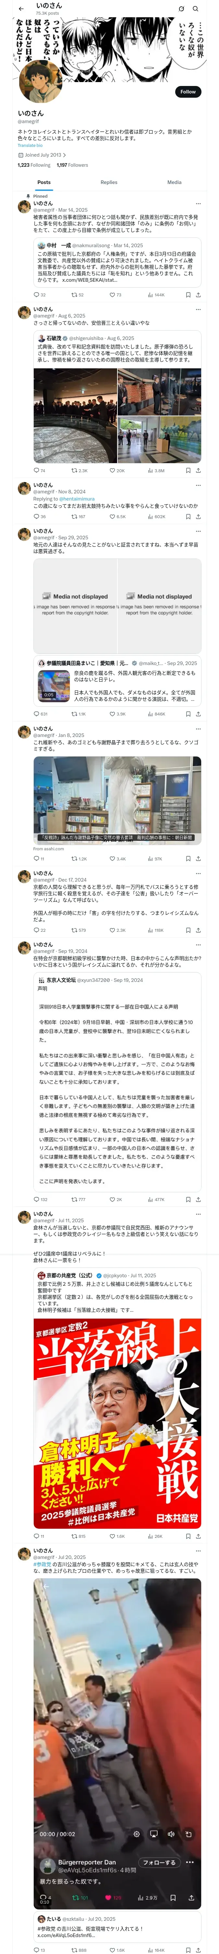The width and height of the screenshot is (219, 1954).
Task: Bookmark the Sep 29, 2025 post
Action: tap(188, 714)
